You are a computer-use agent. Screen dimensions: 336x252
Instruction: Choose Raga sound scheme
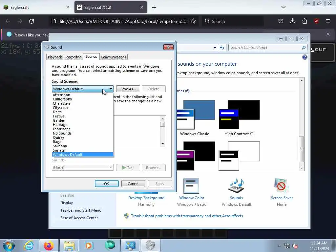(x=83, y=142)
